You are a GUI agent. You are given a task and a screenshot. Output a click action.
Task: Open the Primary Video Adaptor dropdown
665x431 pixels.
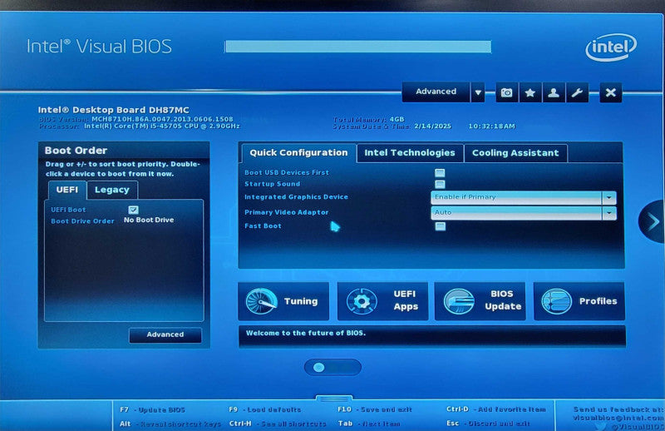coord(524,213)
